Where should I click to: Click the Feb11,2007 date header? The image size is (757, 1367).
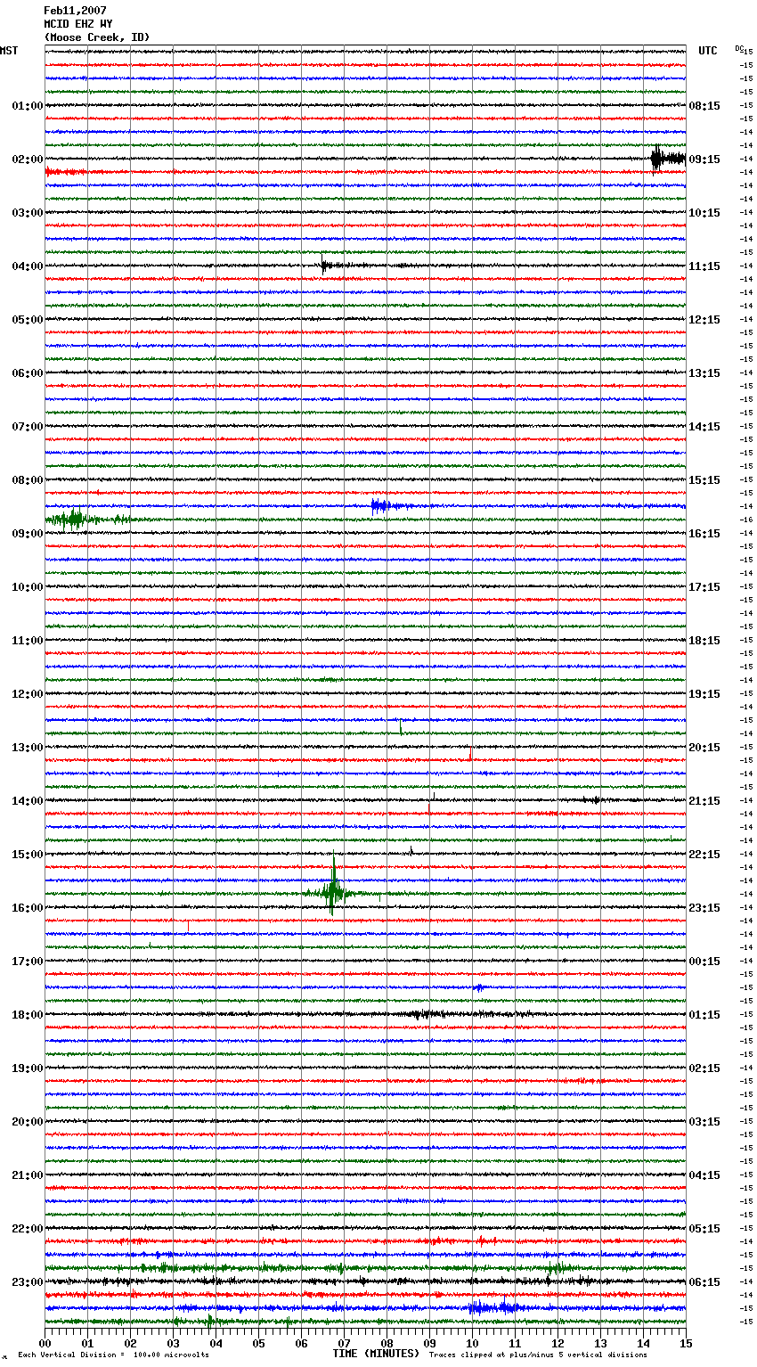tap(75, 11)
